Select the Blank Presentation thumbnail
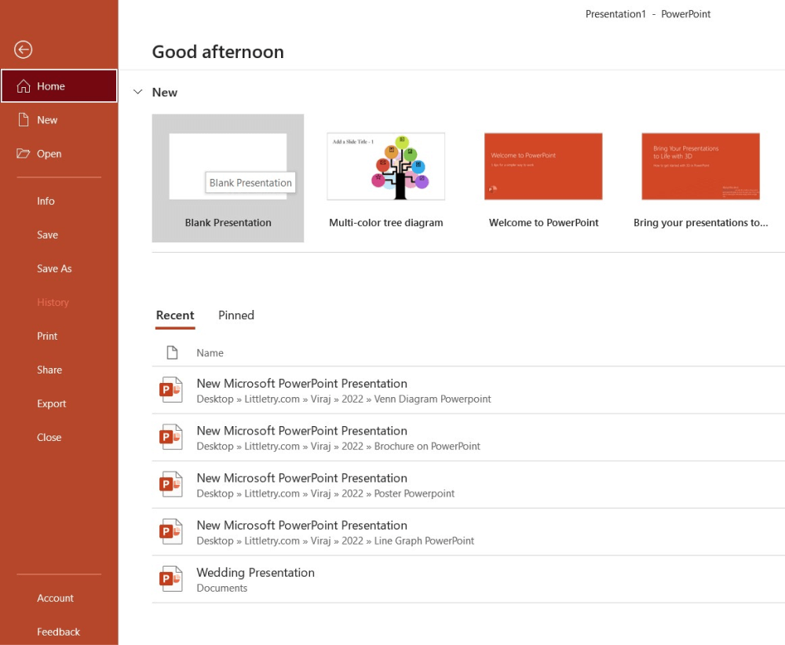The width and height of the screenshot is (785, 645). pyautogui.click(x=228, y=167)
